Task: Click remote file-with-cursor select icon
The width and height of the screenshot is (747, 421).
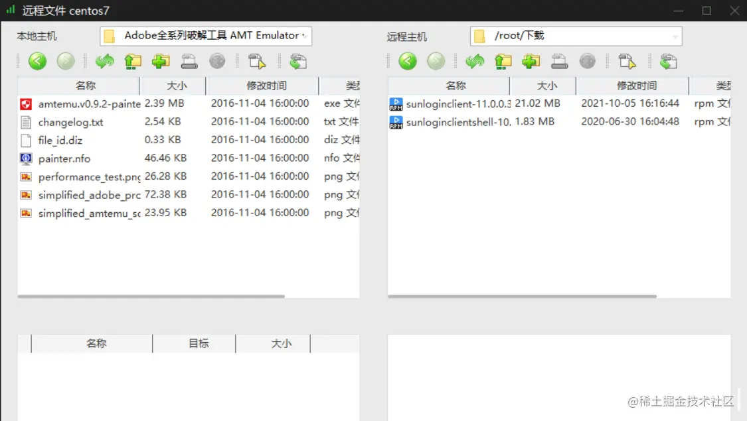Action: point(627,62)
